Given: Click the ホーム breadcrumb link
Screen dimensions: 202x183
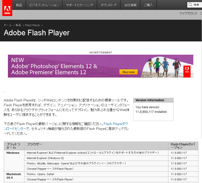Looking at the screenshot, I should (x=8, y=25).
